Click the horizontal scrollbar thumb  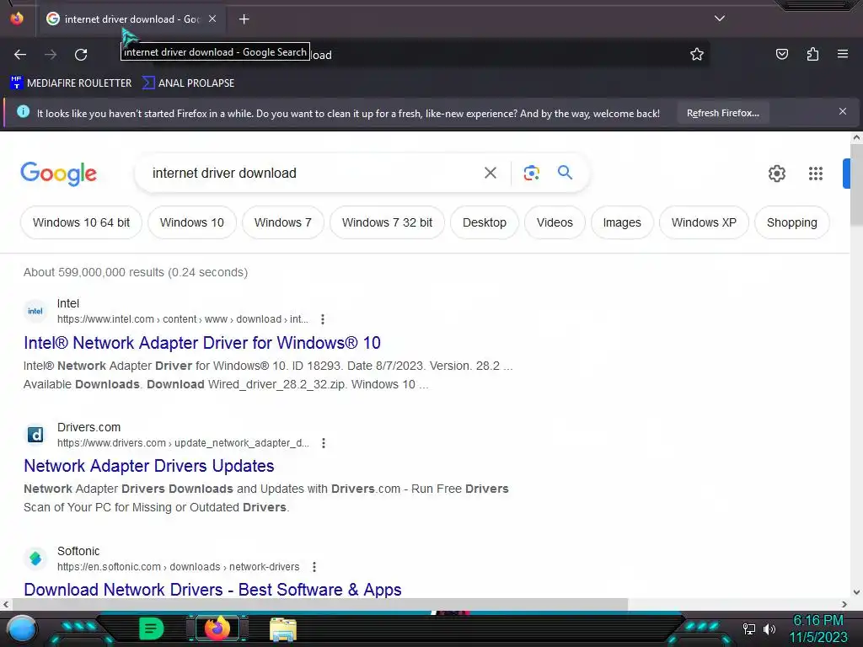click(319, 604)
